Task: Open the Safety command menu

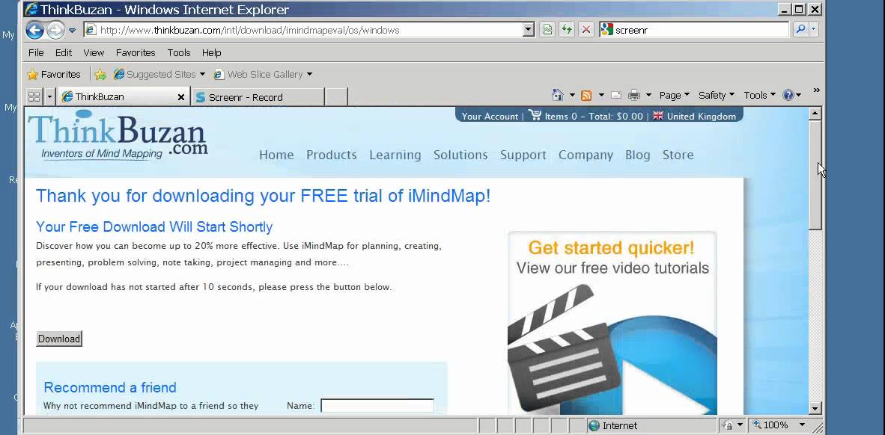Action: [717, 95]
